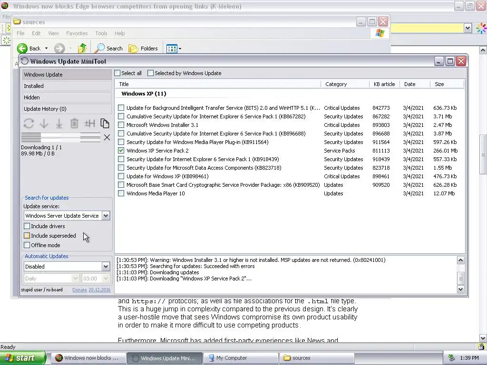Click the Up folder icon in sources window
The height and width of the screenshot is (365, 487).
coord(82,48)
